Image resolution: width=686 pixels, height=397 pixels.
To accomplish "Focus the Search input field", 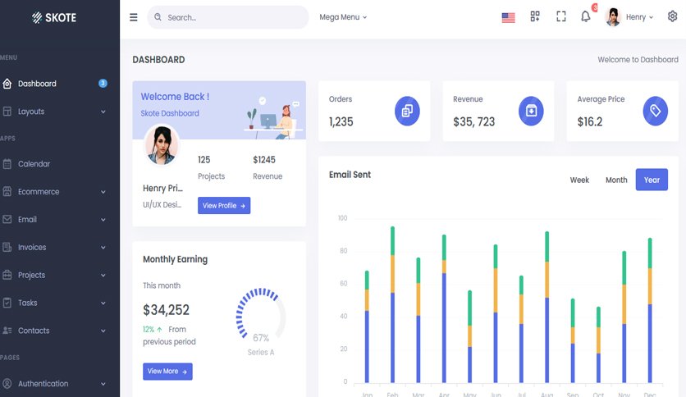I will click(227, 17).
